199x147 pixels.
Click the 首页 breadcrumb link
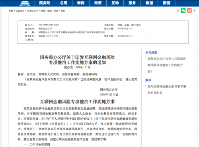(11, 11)
